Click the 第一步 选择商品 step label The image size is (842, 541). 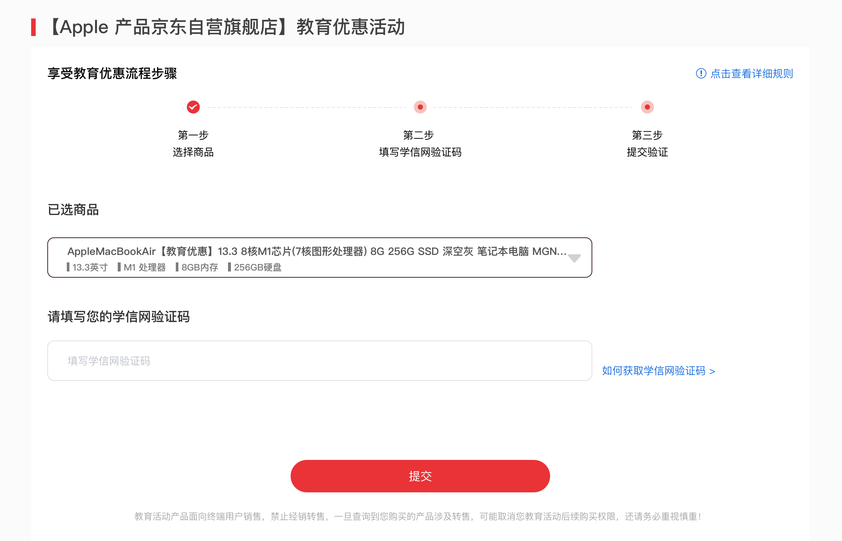(x=193, y=144)
